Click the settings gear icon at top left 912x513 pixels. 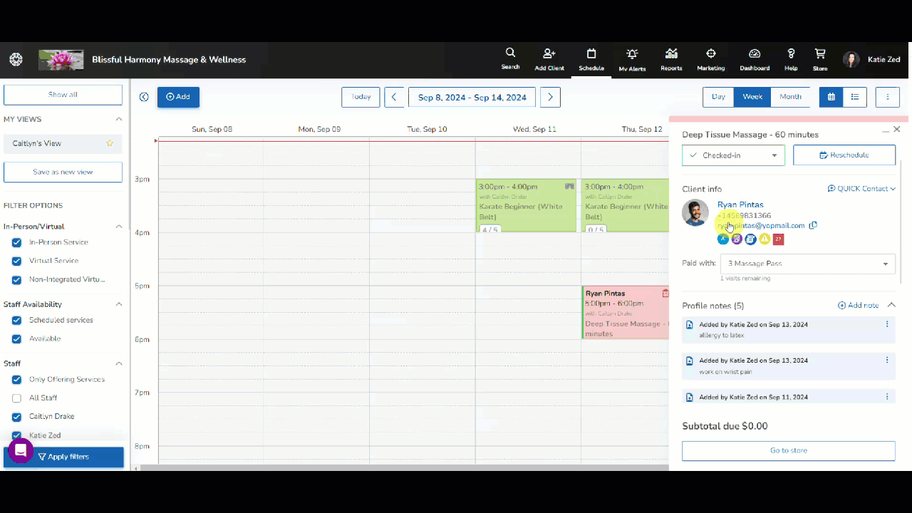tap(16, 60)
